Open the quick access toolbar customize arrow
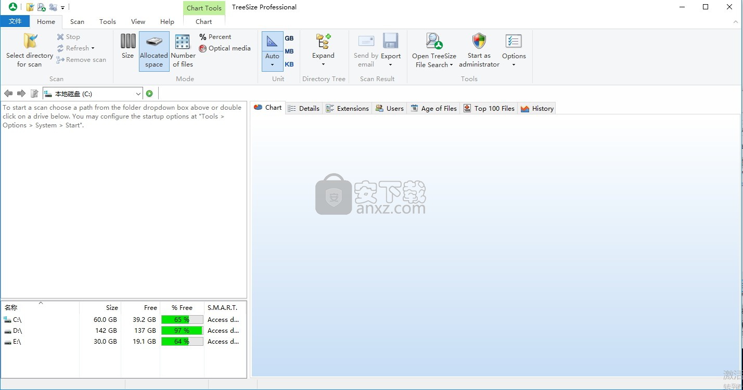Viewport: 743px width, 390px height. point(62,8)
